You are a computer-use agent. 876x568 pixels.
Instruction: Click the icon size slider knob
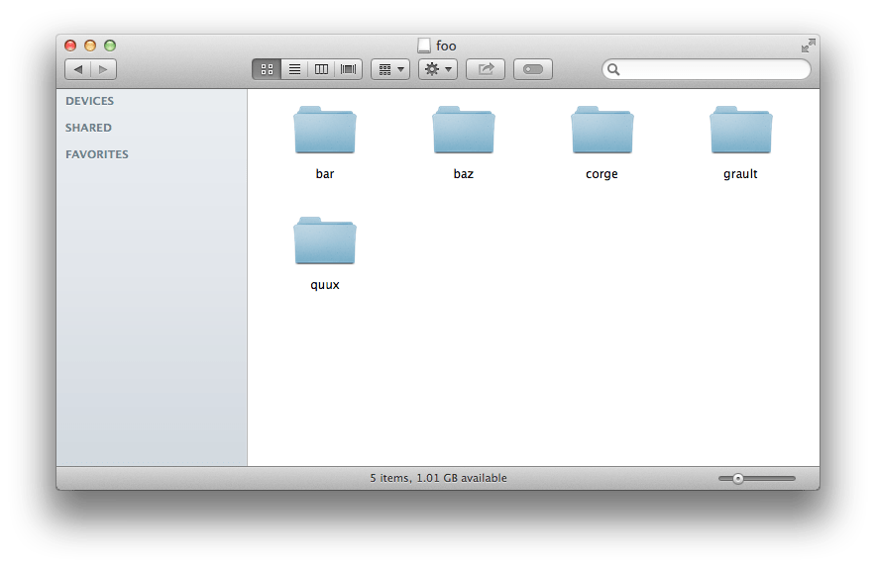(738, 479)
